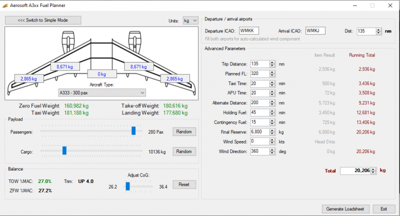Minimize the Fuel Planner window

click(x=355, y=5)
